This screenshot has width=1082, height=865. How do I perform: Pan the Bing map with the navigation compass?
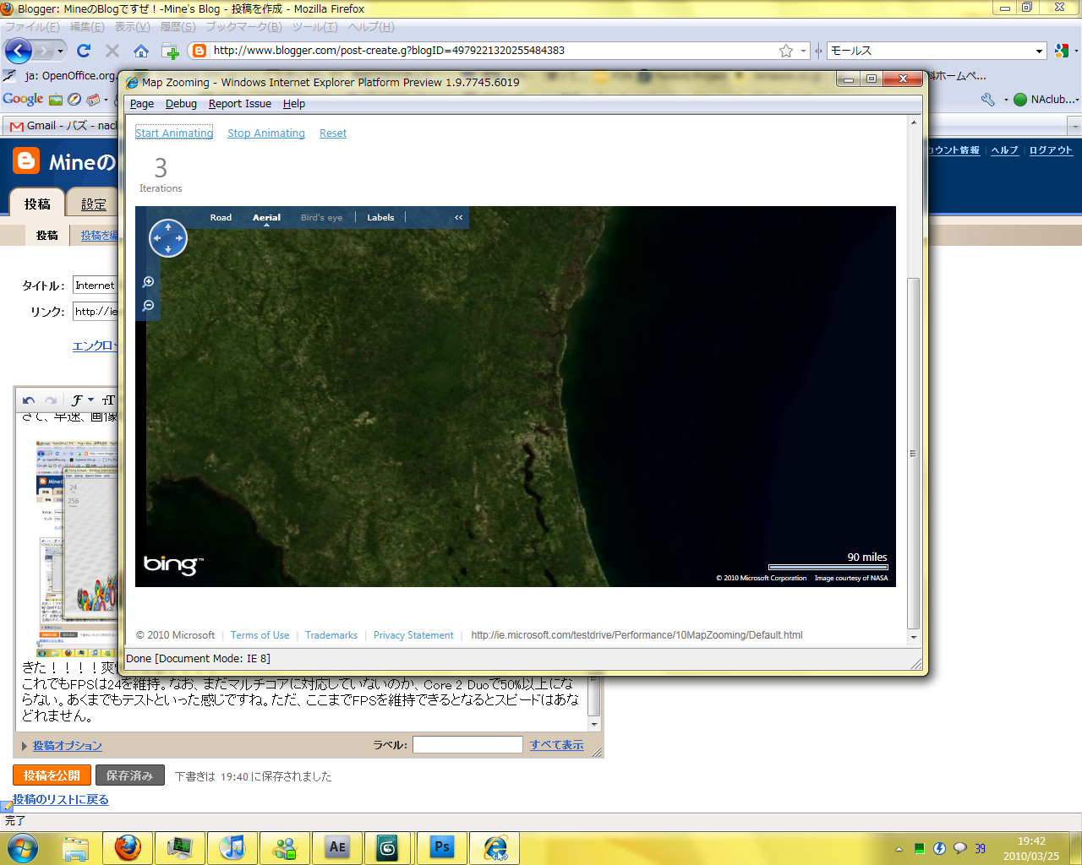coord(168,238)
